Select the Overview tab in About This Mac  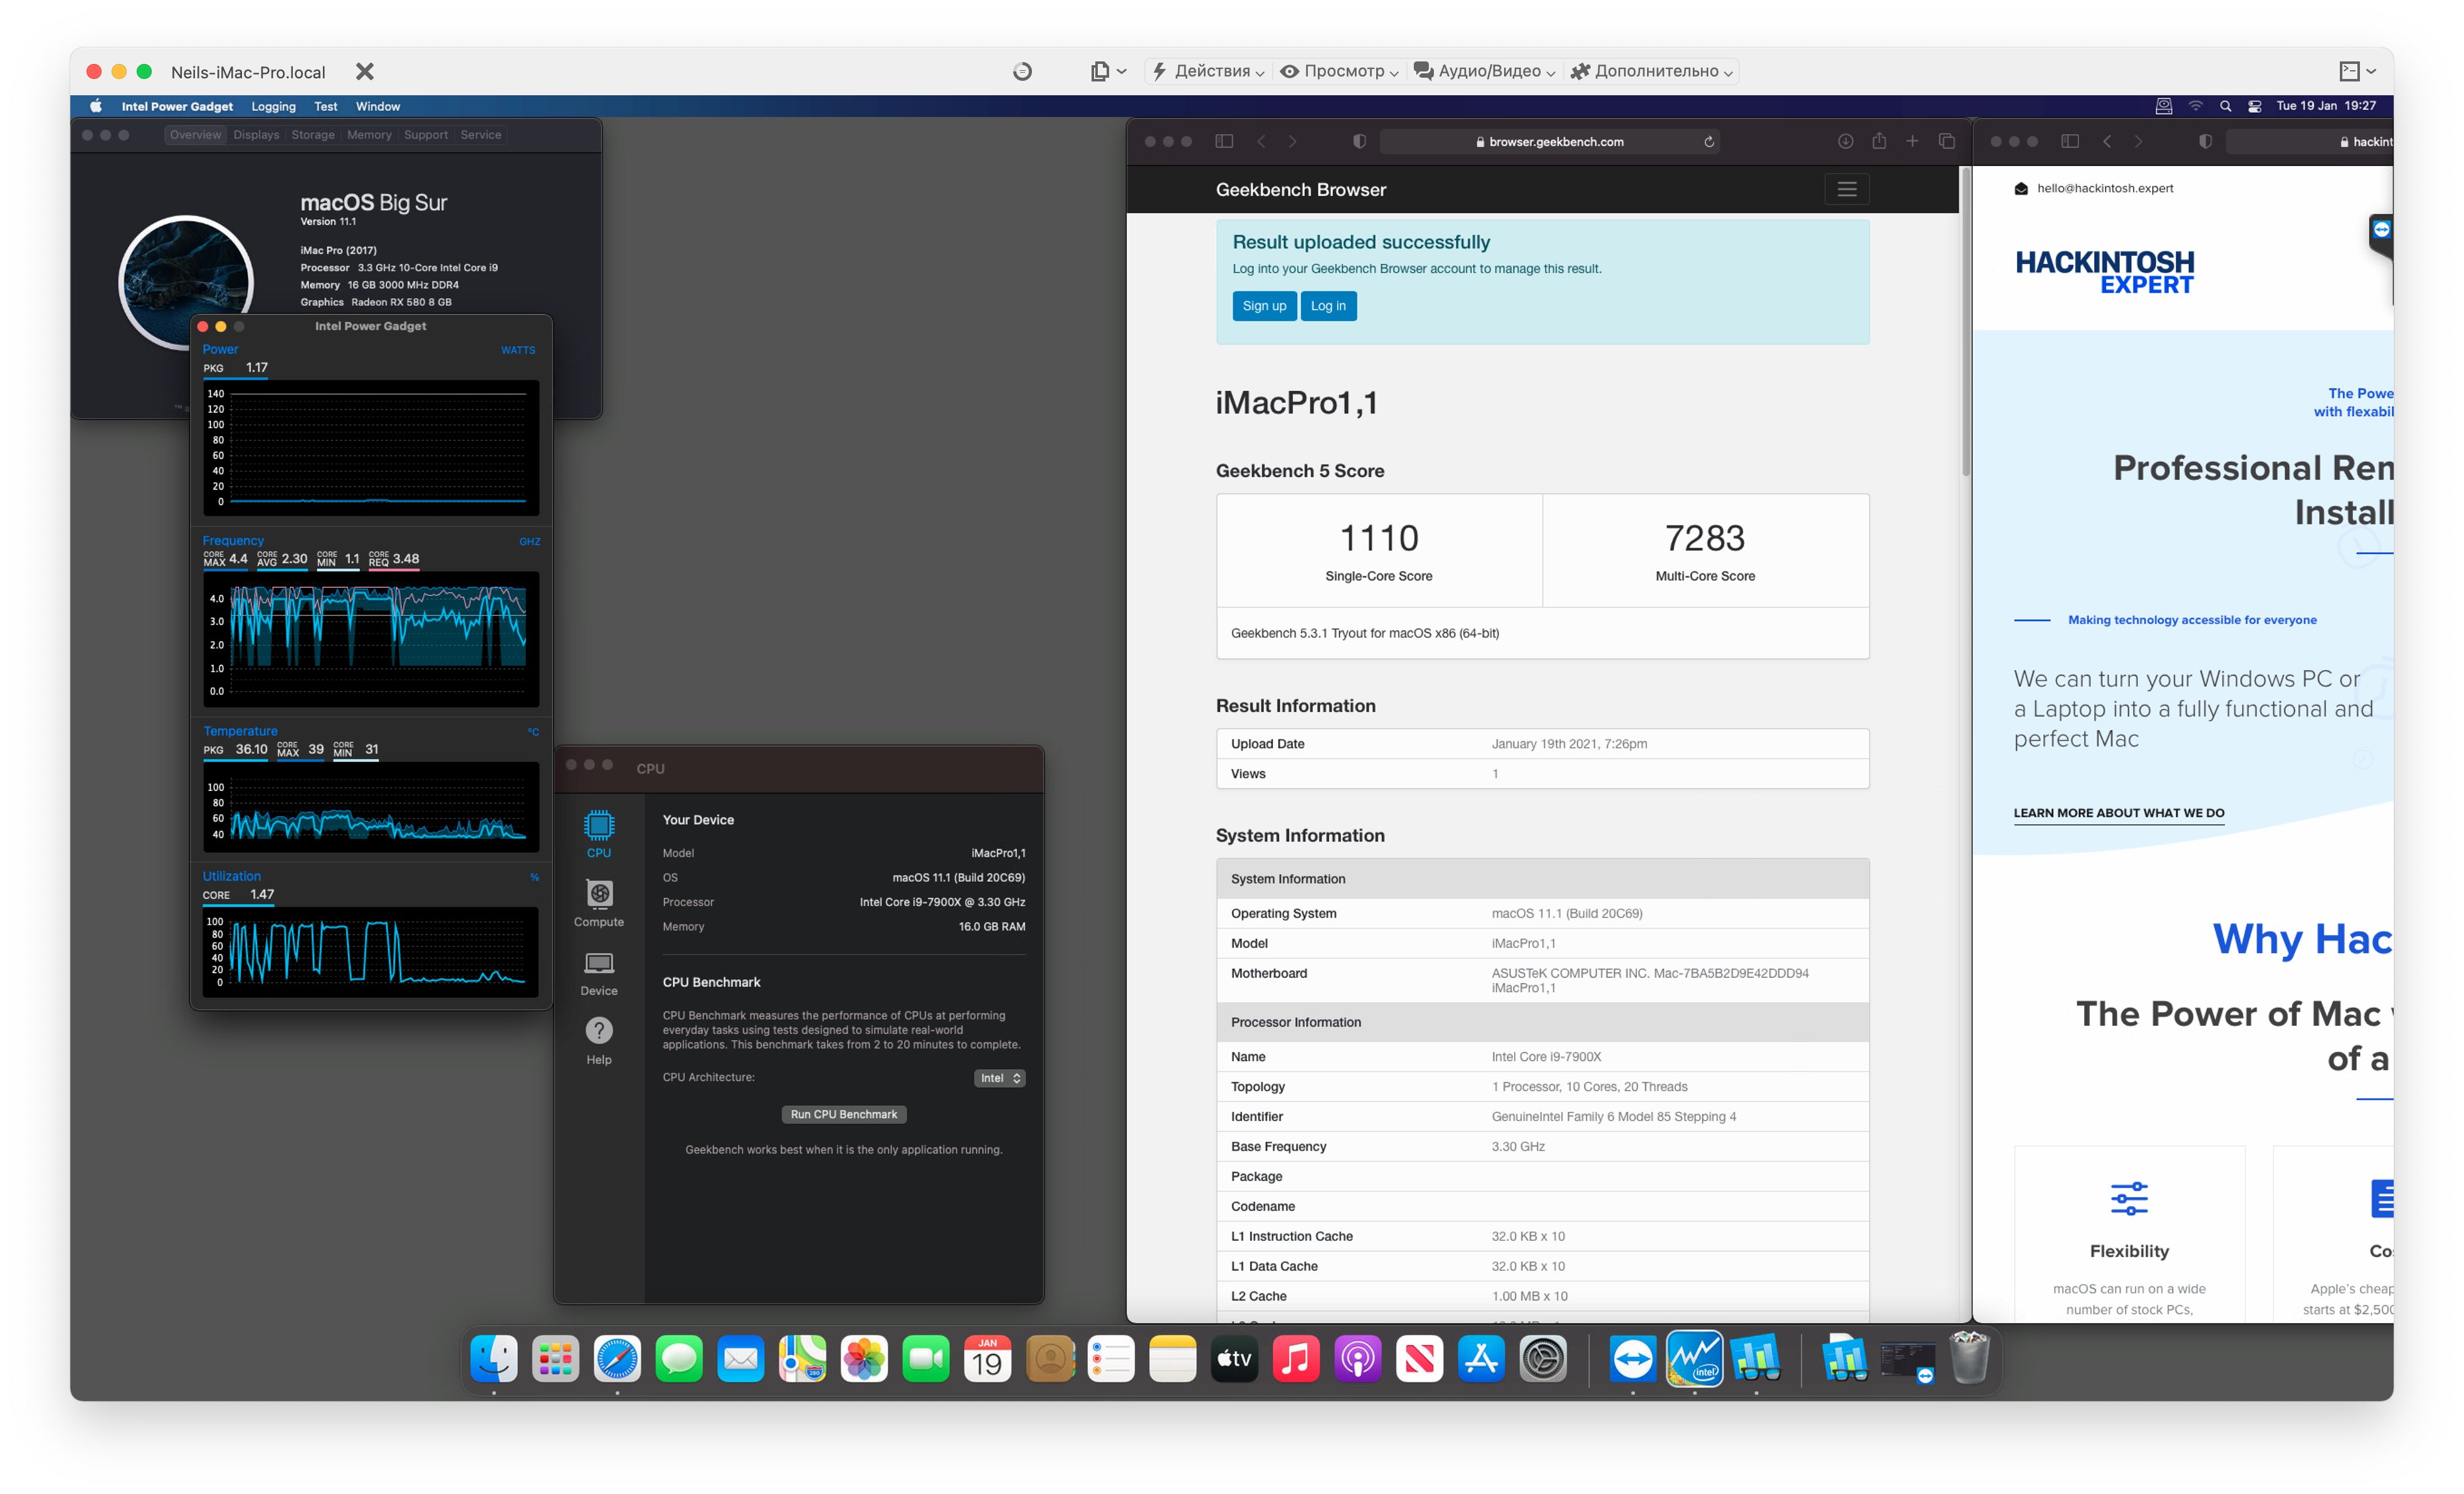195,135
